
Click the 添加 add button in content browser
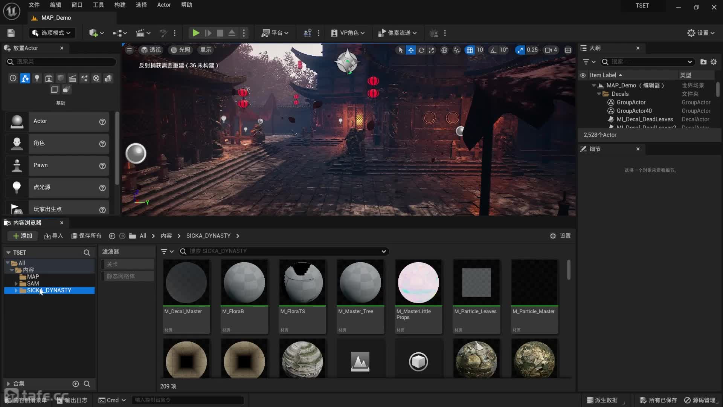coord(23,236)
